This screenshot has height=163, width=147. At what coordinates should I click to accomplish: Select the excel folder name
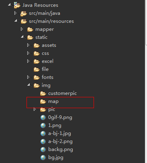(47, 61)
